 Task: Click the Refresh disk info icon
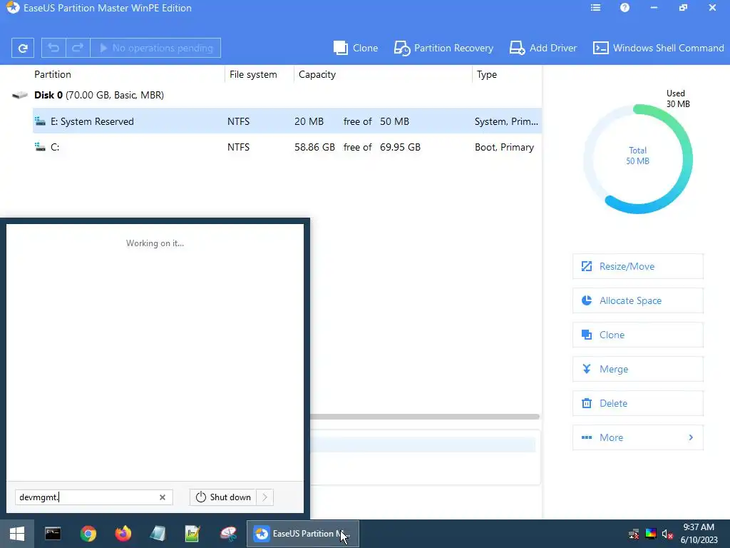click(x=23, y=48)
